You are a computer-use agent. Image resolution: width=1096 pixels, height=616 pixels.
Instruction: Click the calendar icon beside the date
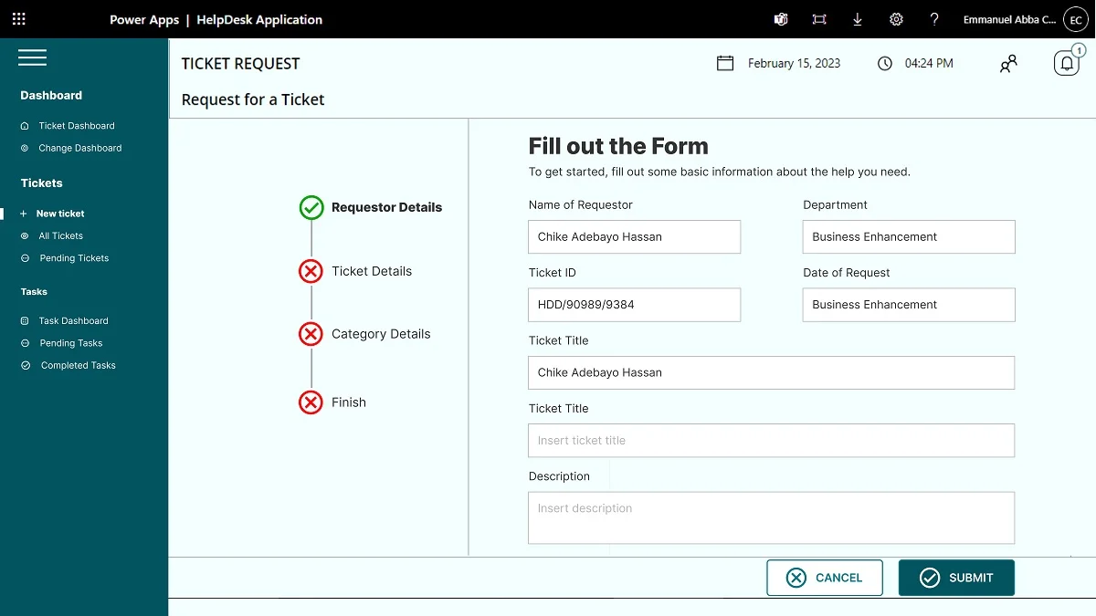tap(725, 63)
